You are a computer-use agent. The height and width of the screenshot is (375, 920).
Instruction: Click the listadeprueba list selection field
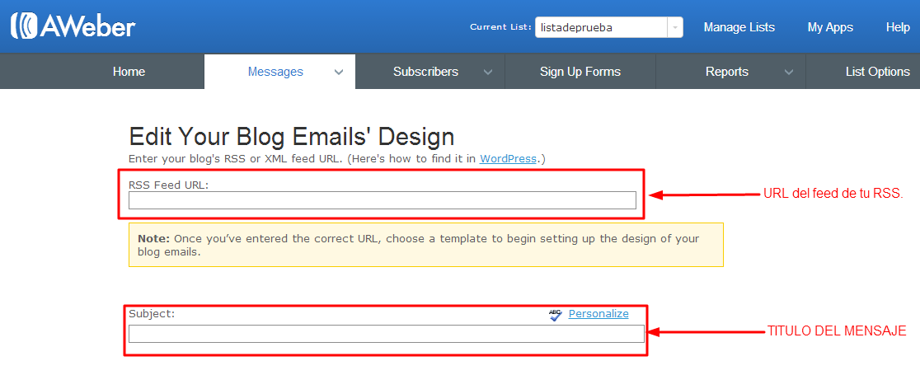point(600,27)
